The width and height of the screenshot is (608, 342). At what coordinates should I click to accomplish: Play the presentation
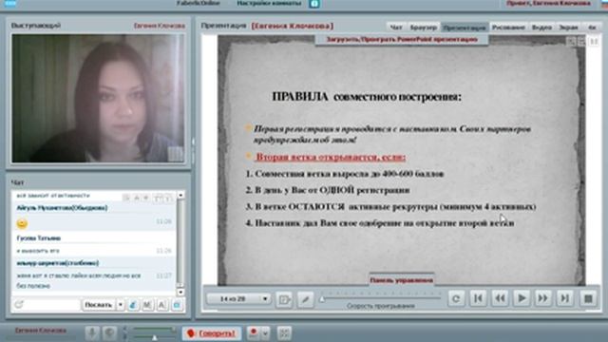522,298
